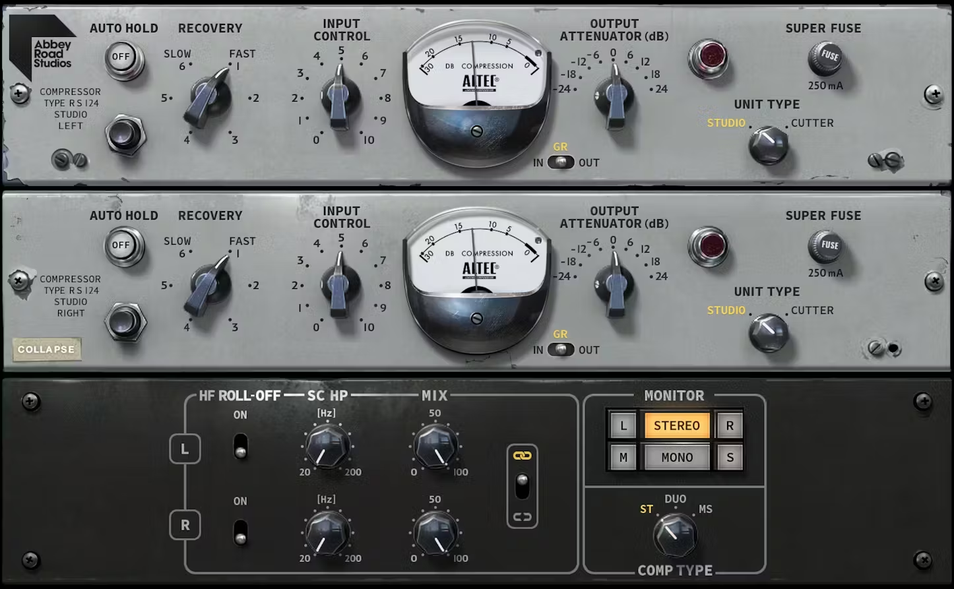Viewport: 954px width, 589px height.
Task: Click the L channel Mix knob
Action: point(435,445)
